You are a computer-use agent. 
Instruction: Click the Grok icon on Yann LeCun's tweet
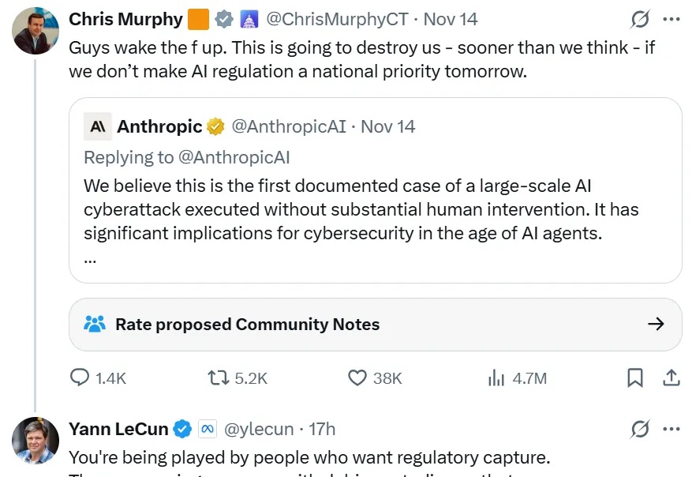pos(639,429)
